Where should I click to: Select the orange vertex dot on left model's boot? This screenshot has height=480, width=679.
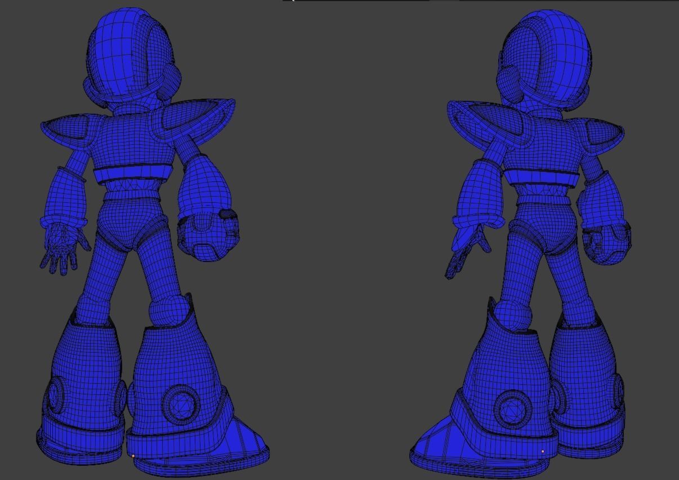tap(133, 456)
